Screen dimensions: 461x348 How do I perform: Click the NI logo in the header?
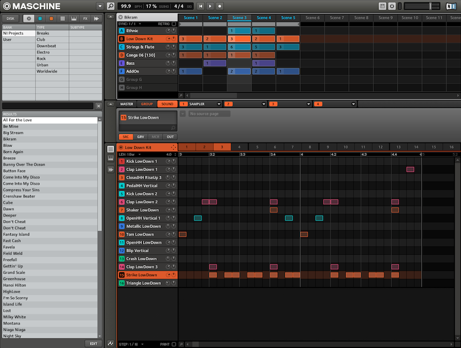[451, 6]
